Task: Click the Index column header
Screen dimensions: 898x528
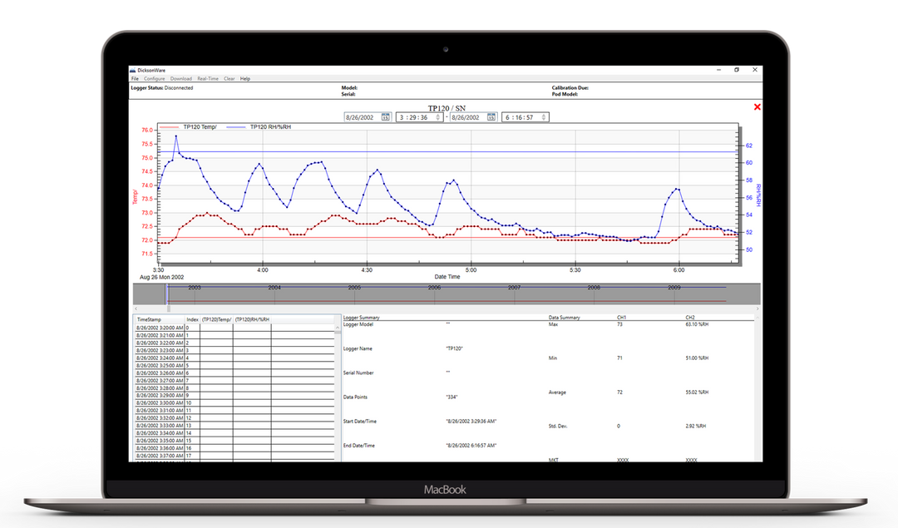Action: tap(192, 319)
